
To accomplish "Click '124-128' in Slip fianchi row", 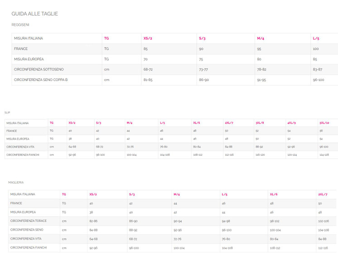I will 324,155.
